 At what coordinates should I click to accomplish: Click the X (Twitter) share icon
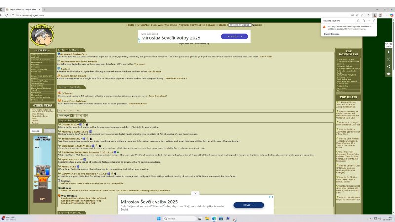click(x=389, y=59)
